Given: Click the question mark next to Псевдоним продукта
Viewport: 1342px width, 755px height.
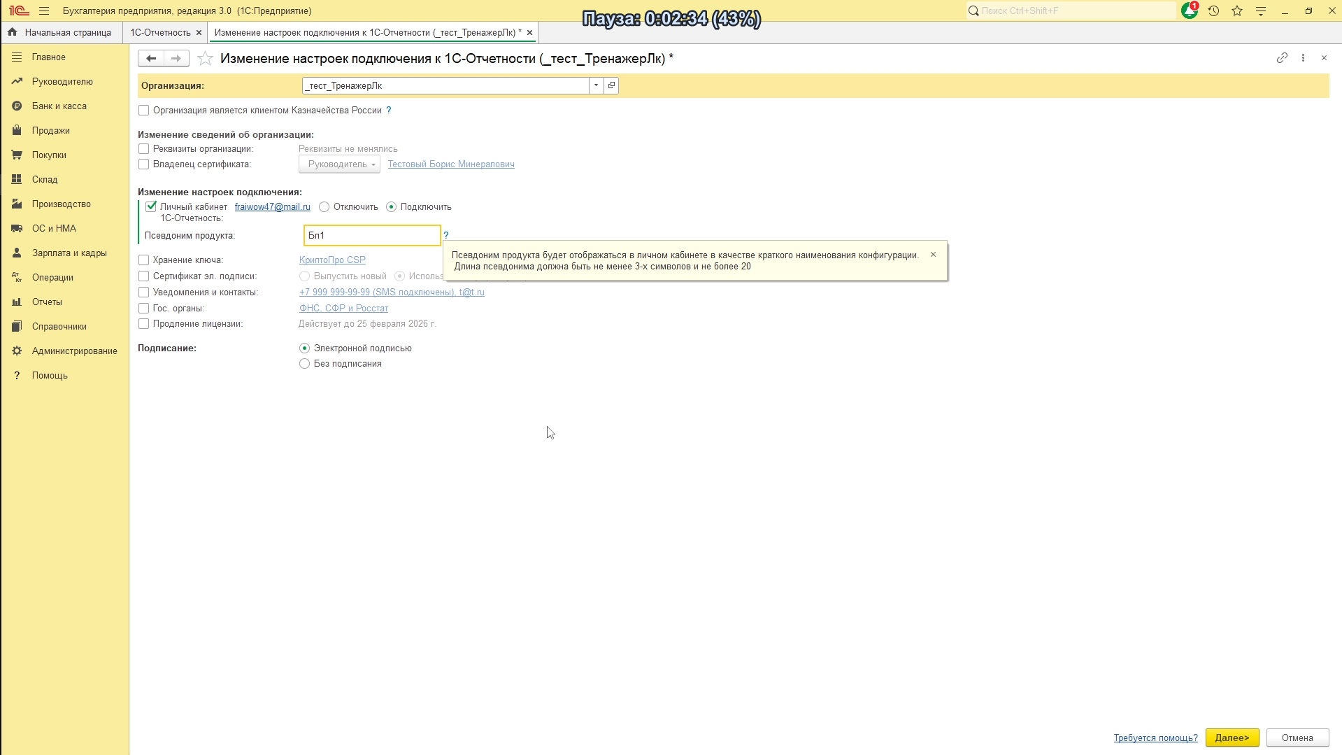Looking at the screenshot, I should click(x=446, y=235).
